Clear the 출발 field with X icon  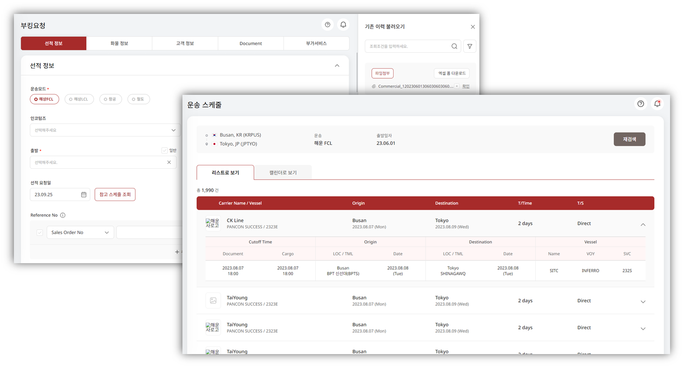point(169,162)
